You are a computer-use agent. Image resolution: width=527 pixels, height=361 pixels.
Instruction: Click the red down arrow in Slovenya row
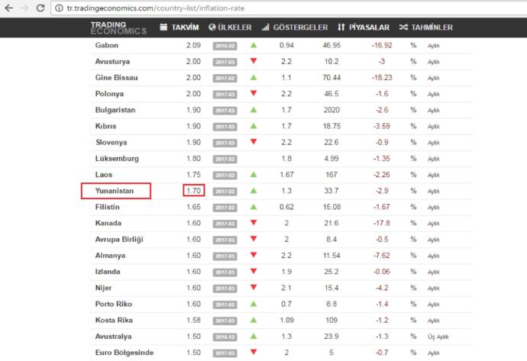[254, 142]
